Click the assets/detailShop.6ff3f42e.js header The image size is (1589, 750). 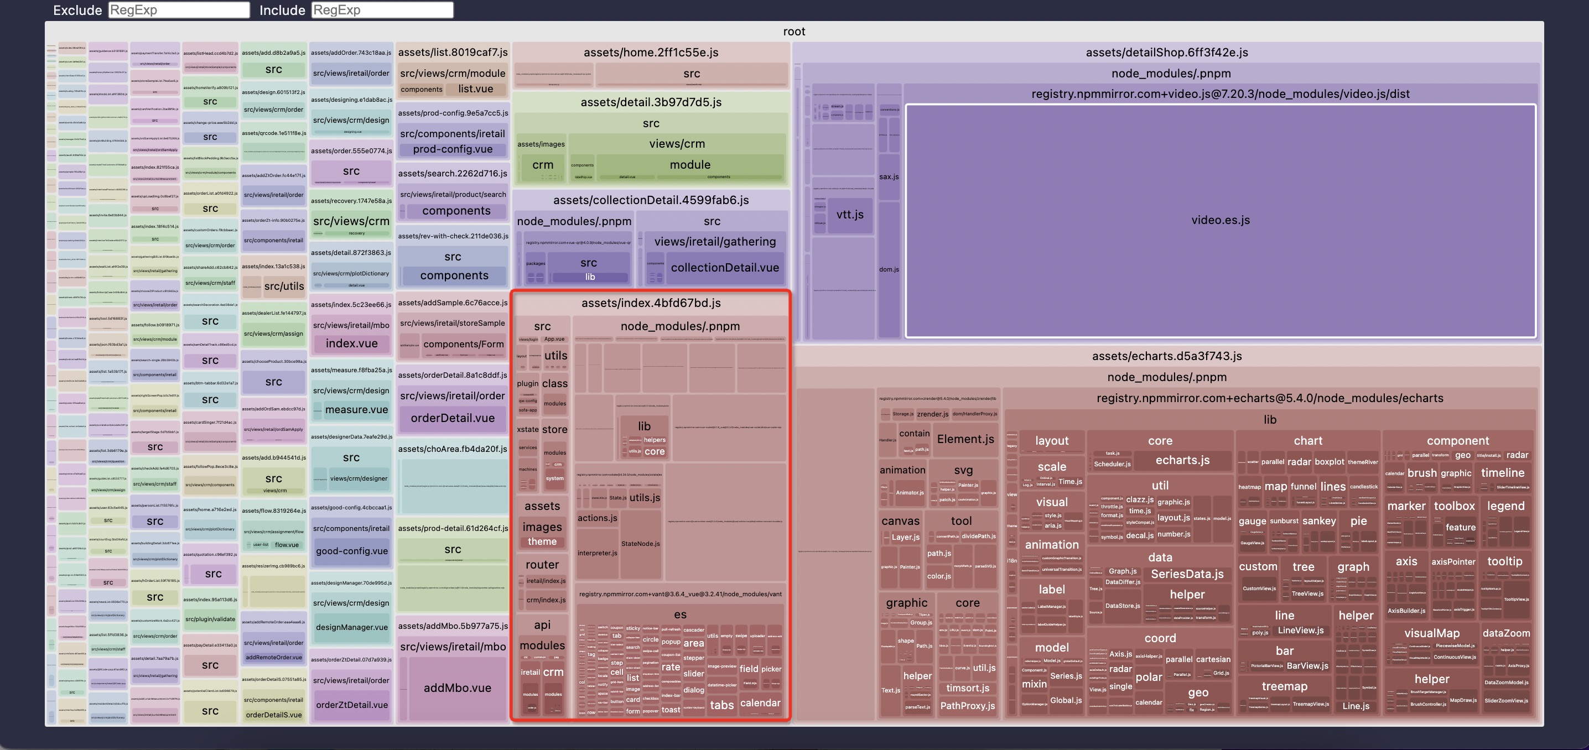(x=1166, y=53)
